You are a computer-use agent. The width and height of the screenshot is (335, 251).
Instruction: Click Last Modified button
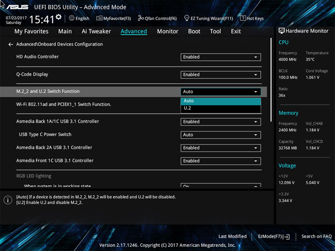(233, 237)
